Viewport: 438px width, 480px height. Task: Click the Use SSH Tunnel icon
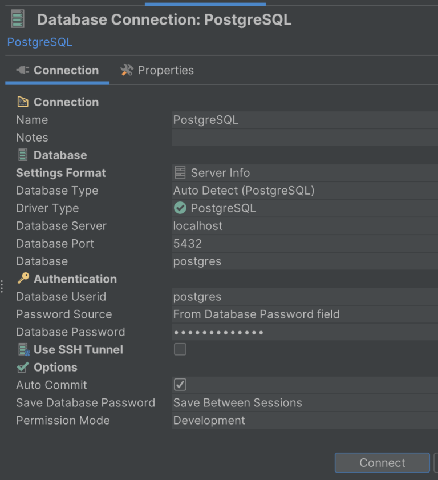[23, 350]
